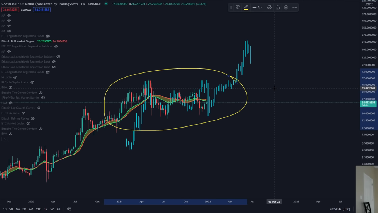The width and height of the screenshot is (378, 213).
Task: Select the 5Y date range
Action: click(x=52, y=209)
